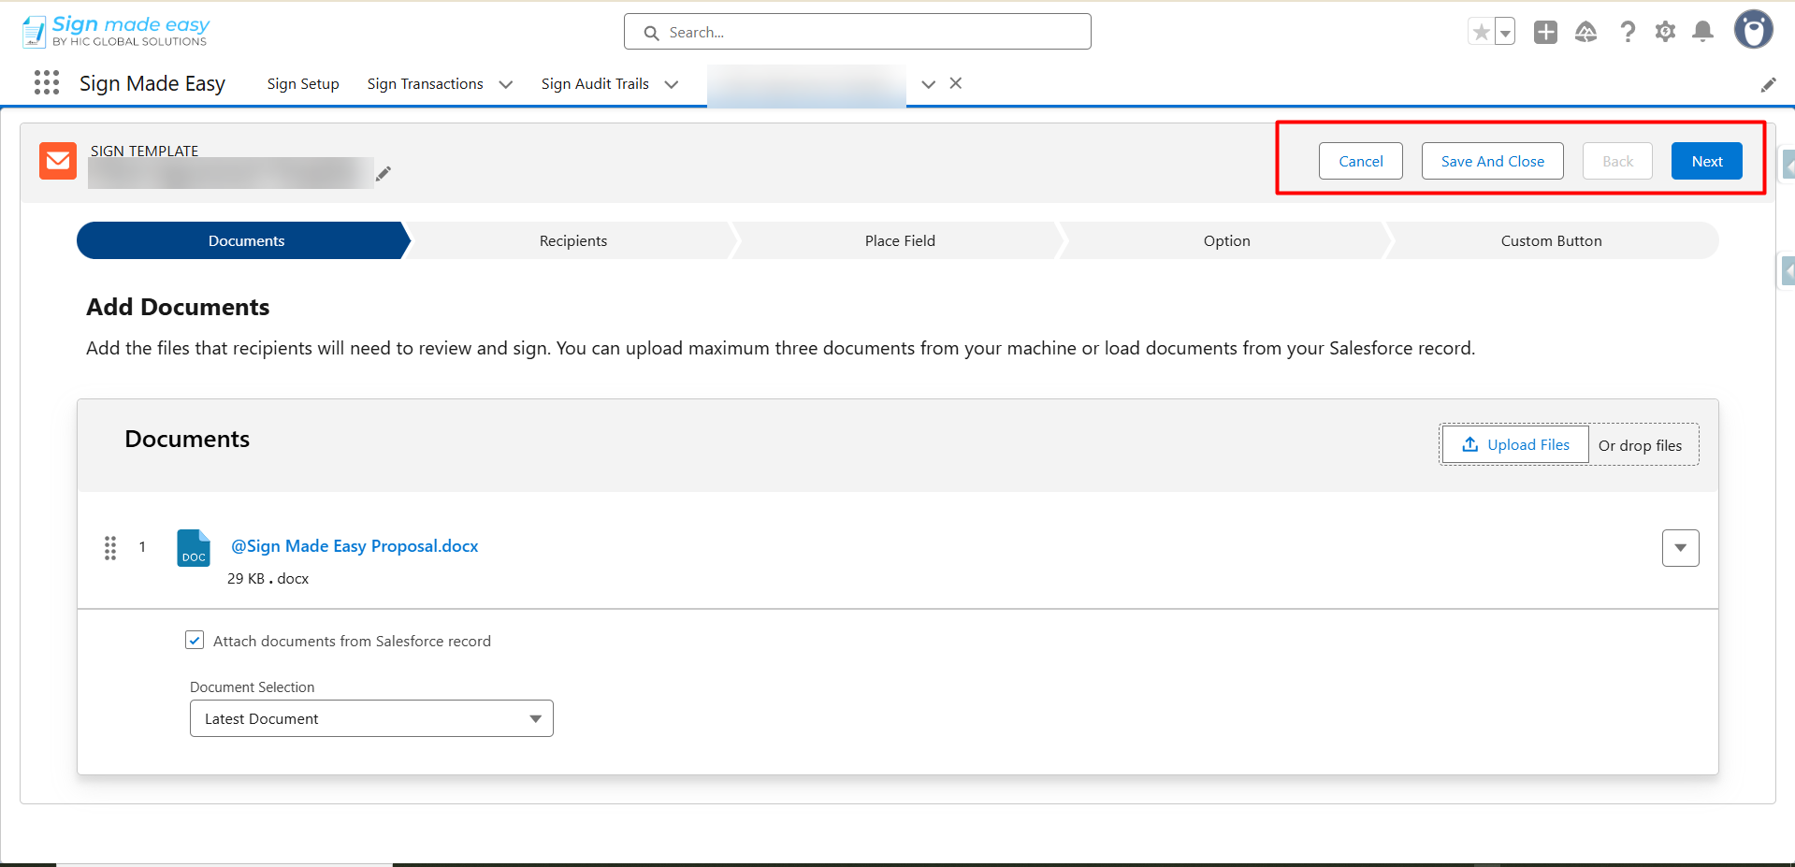This screenshot has height=867, width=1795.
Task: Go to the Recipients step
Action: pyautogui.click(x=572, y=241)
